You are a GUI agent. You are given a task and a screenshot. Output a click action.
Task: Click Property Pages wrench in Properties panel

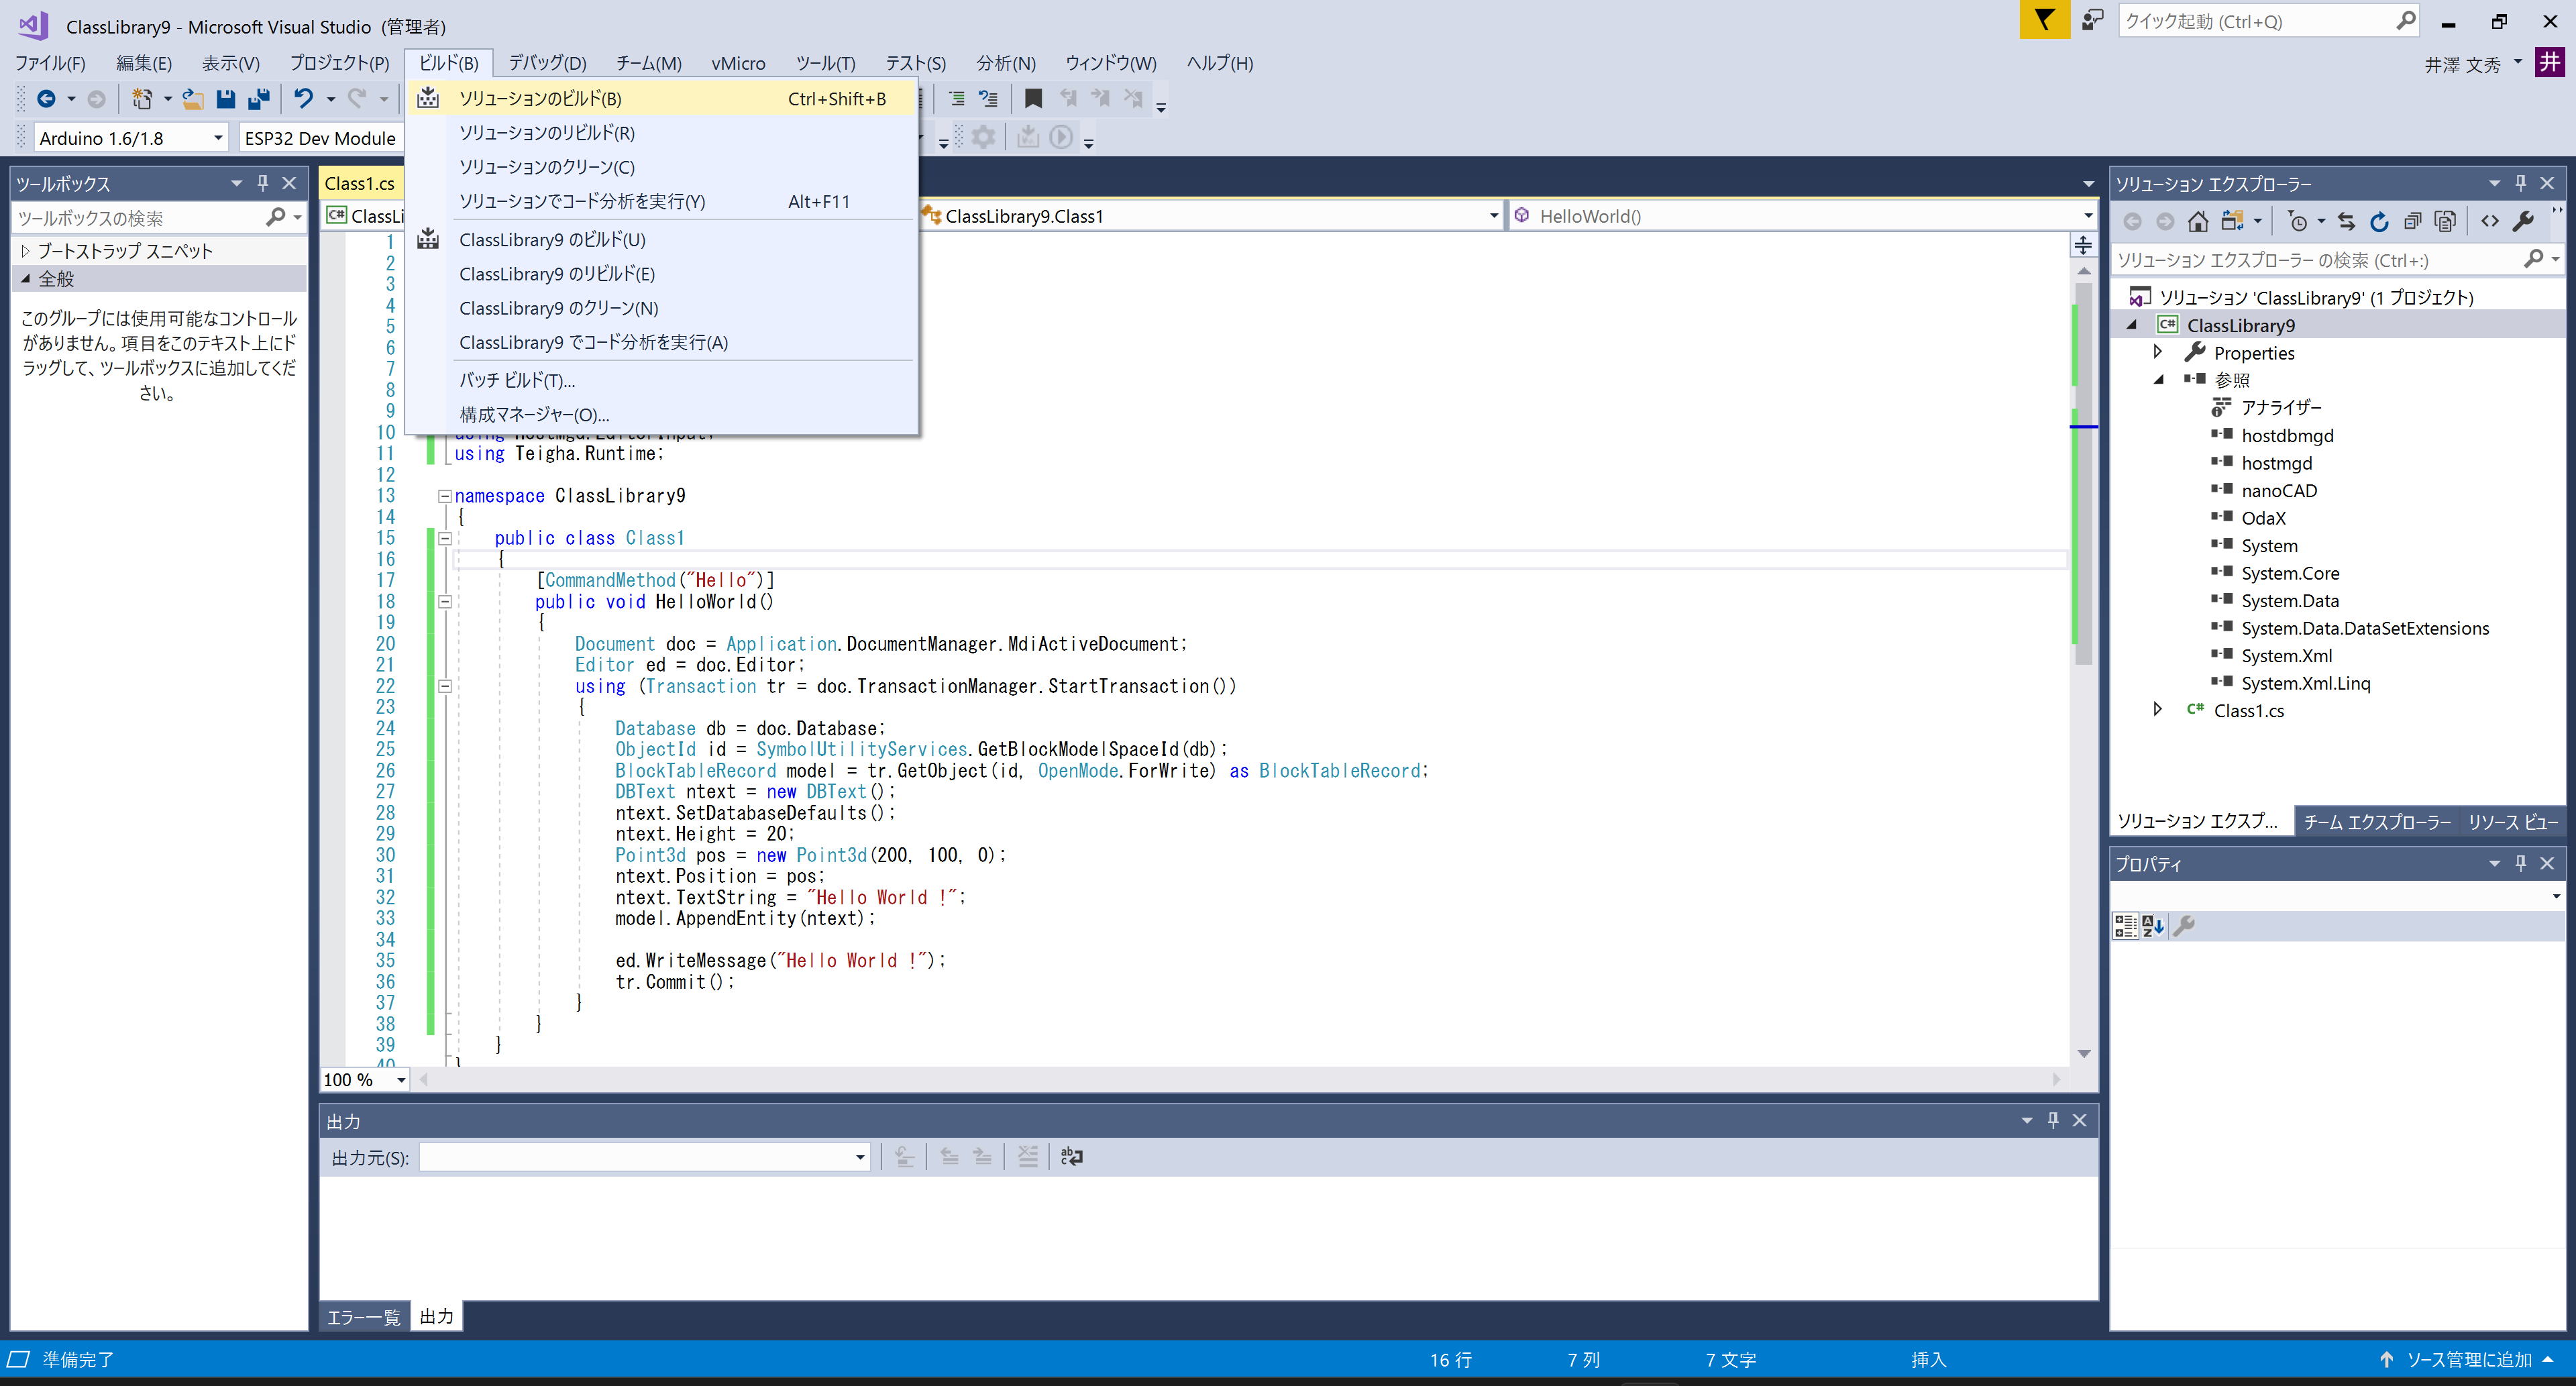[x=2184, y=926]
